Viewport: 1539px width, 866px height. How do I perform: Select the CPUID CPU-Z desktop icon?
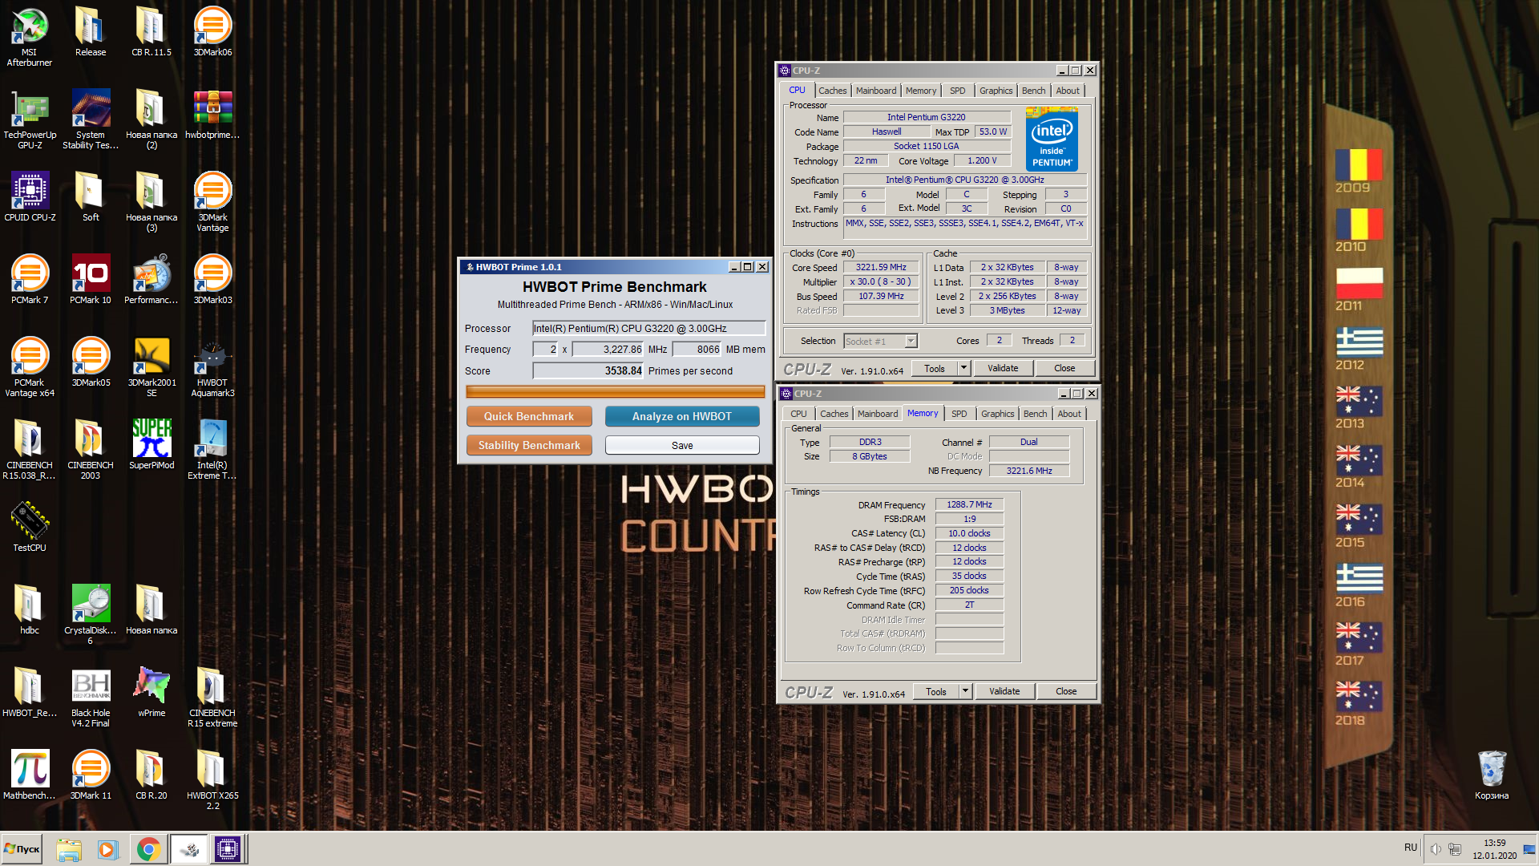30,197
